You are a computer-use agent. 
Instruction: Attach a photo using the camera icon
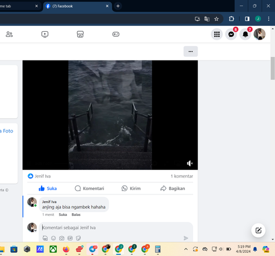[x=62, y=238]
